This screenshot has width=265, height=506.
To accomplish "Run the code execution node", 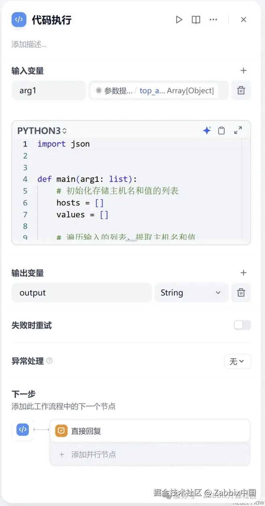I will coord(179,20).
